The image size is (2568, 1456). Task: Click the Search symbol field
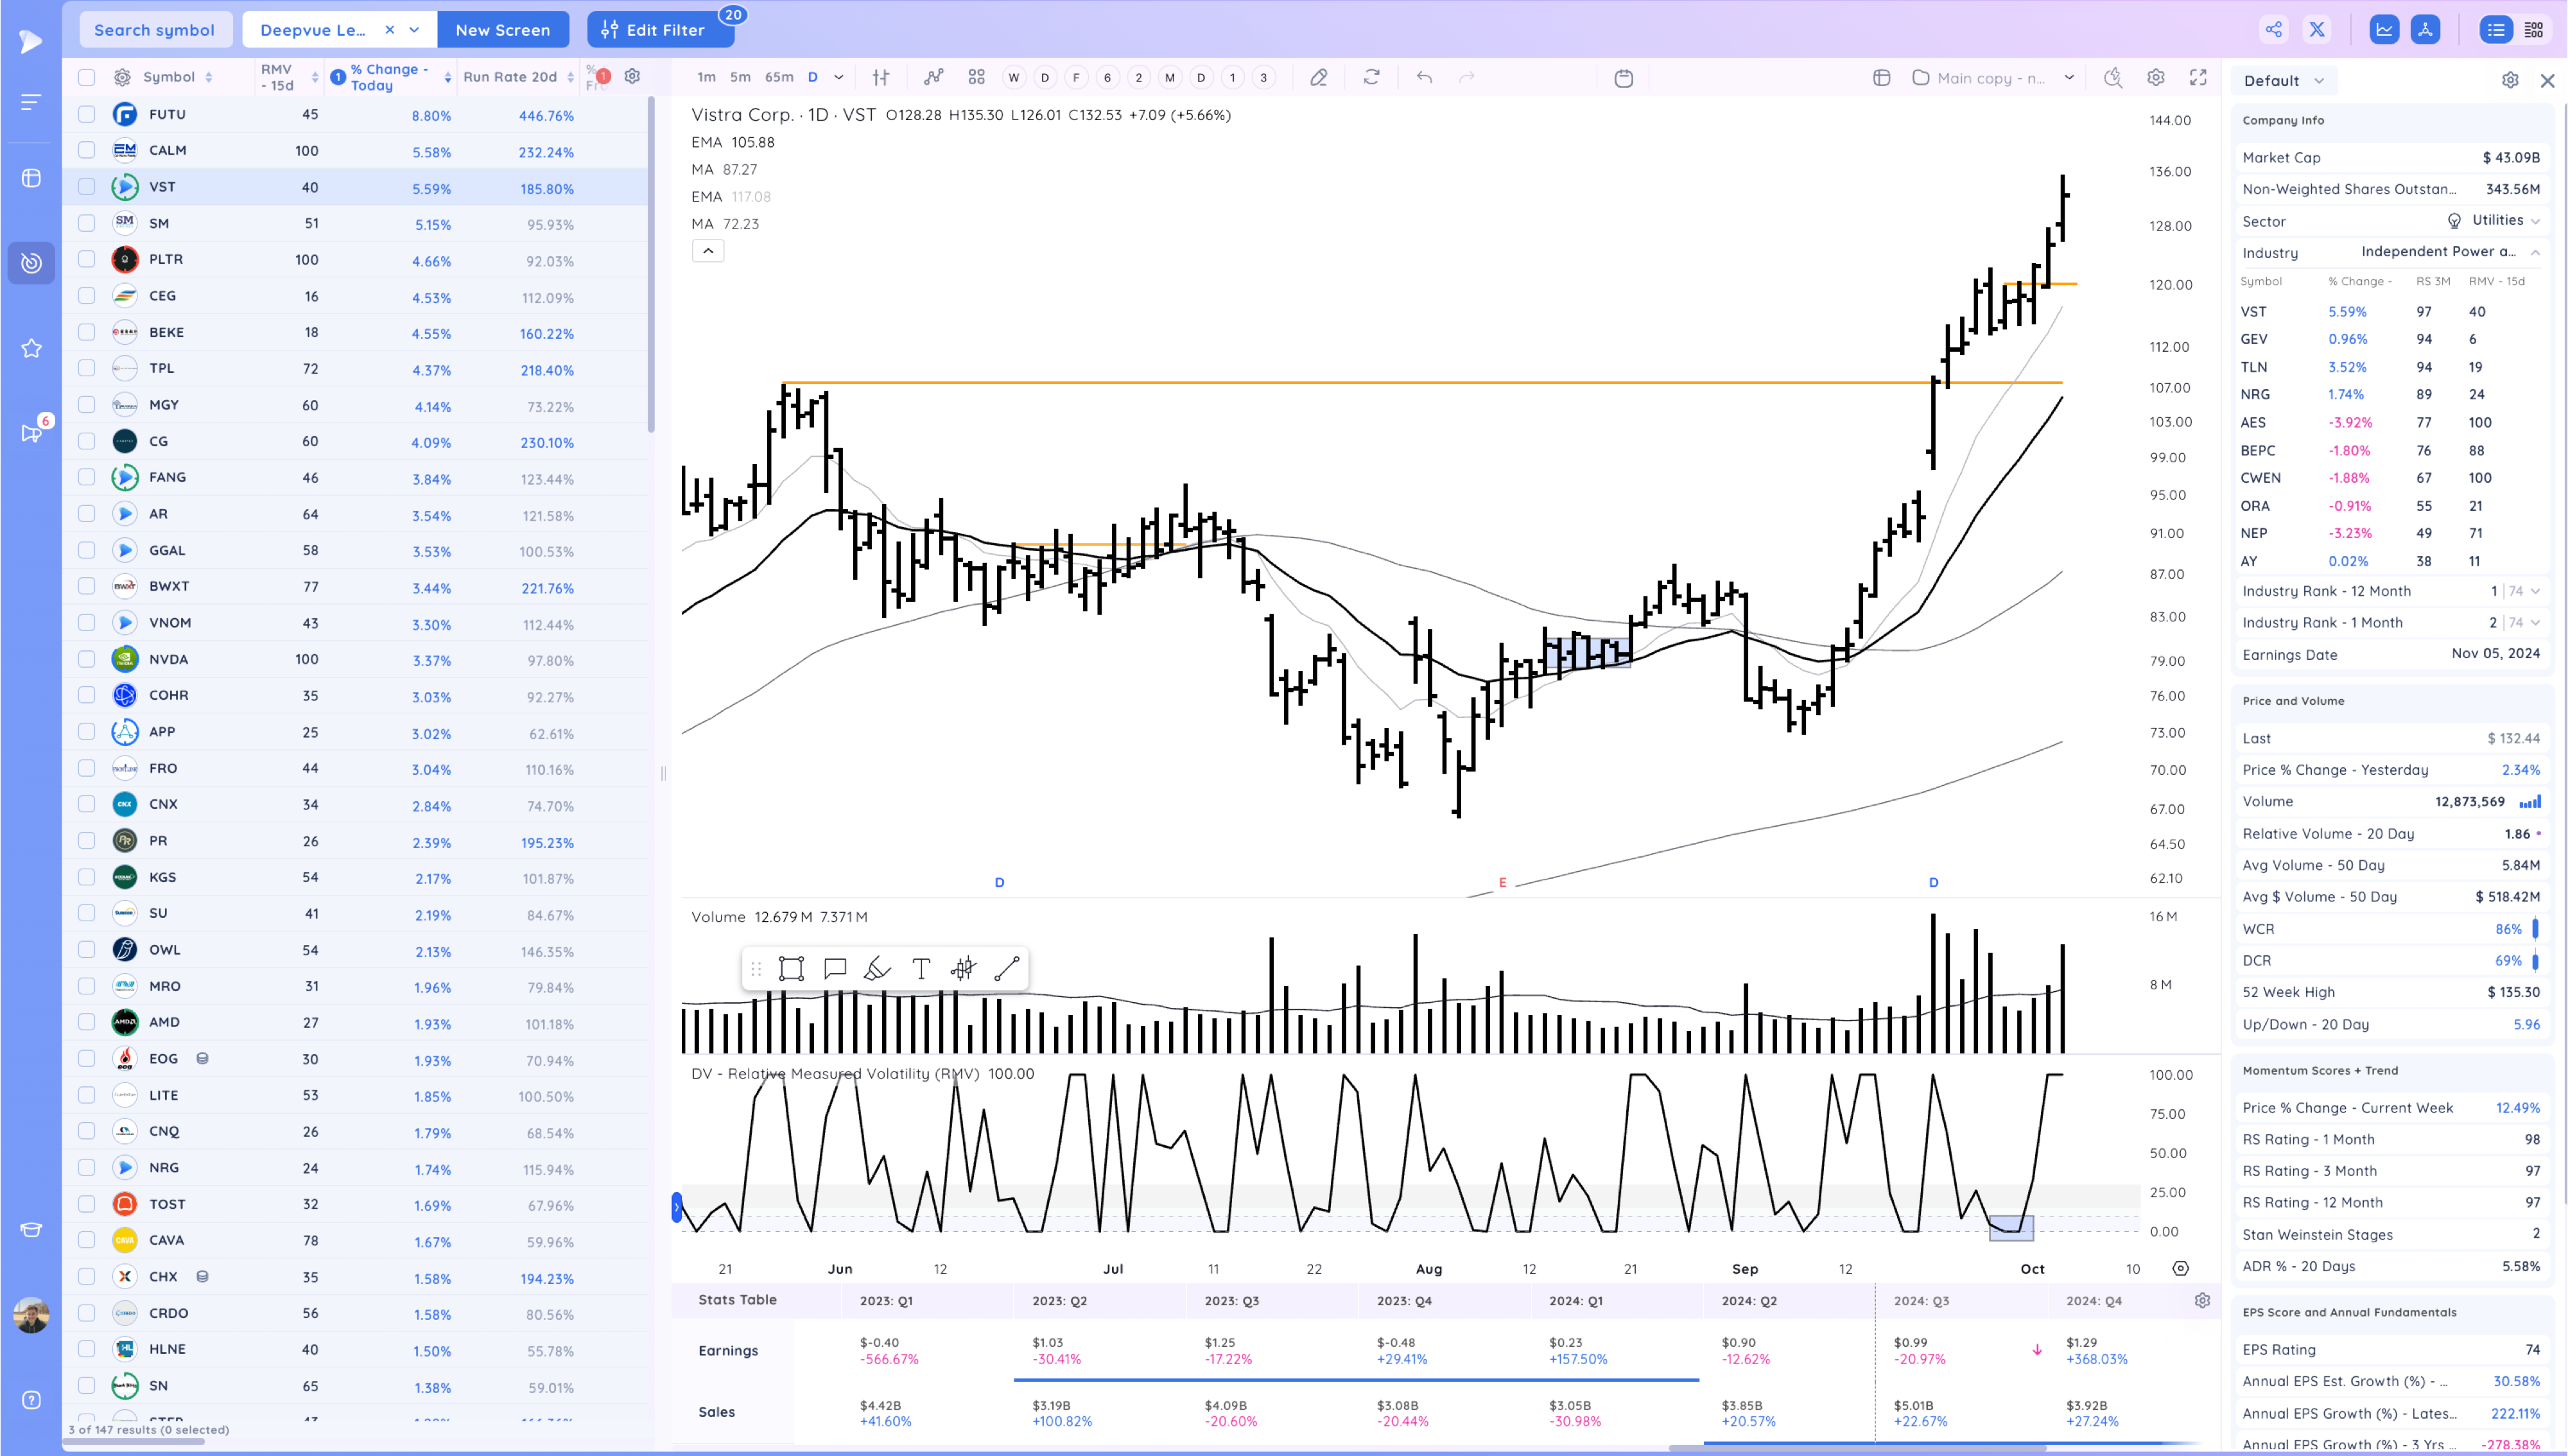coord(155,30)
